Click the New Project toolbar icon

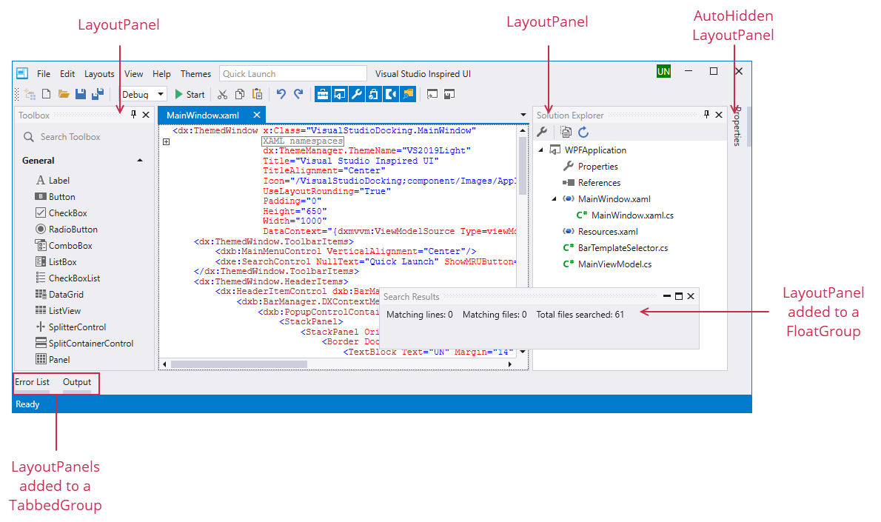pyautogui.click(x=30, y=94)
